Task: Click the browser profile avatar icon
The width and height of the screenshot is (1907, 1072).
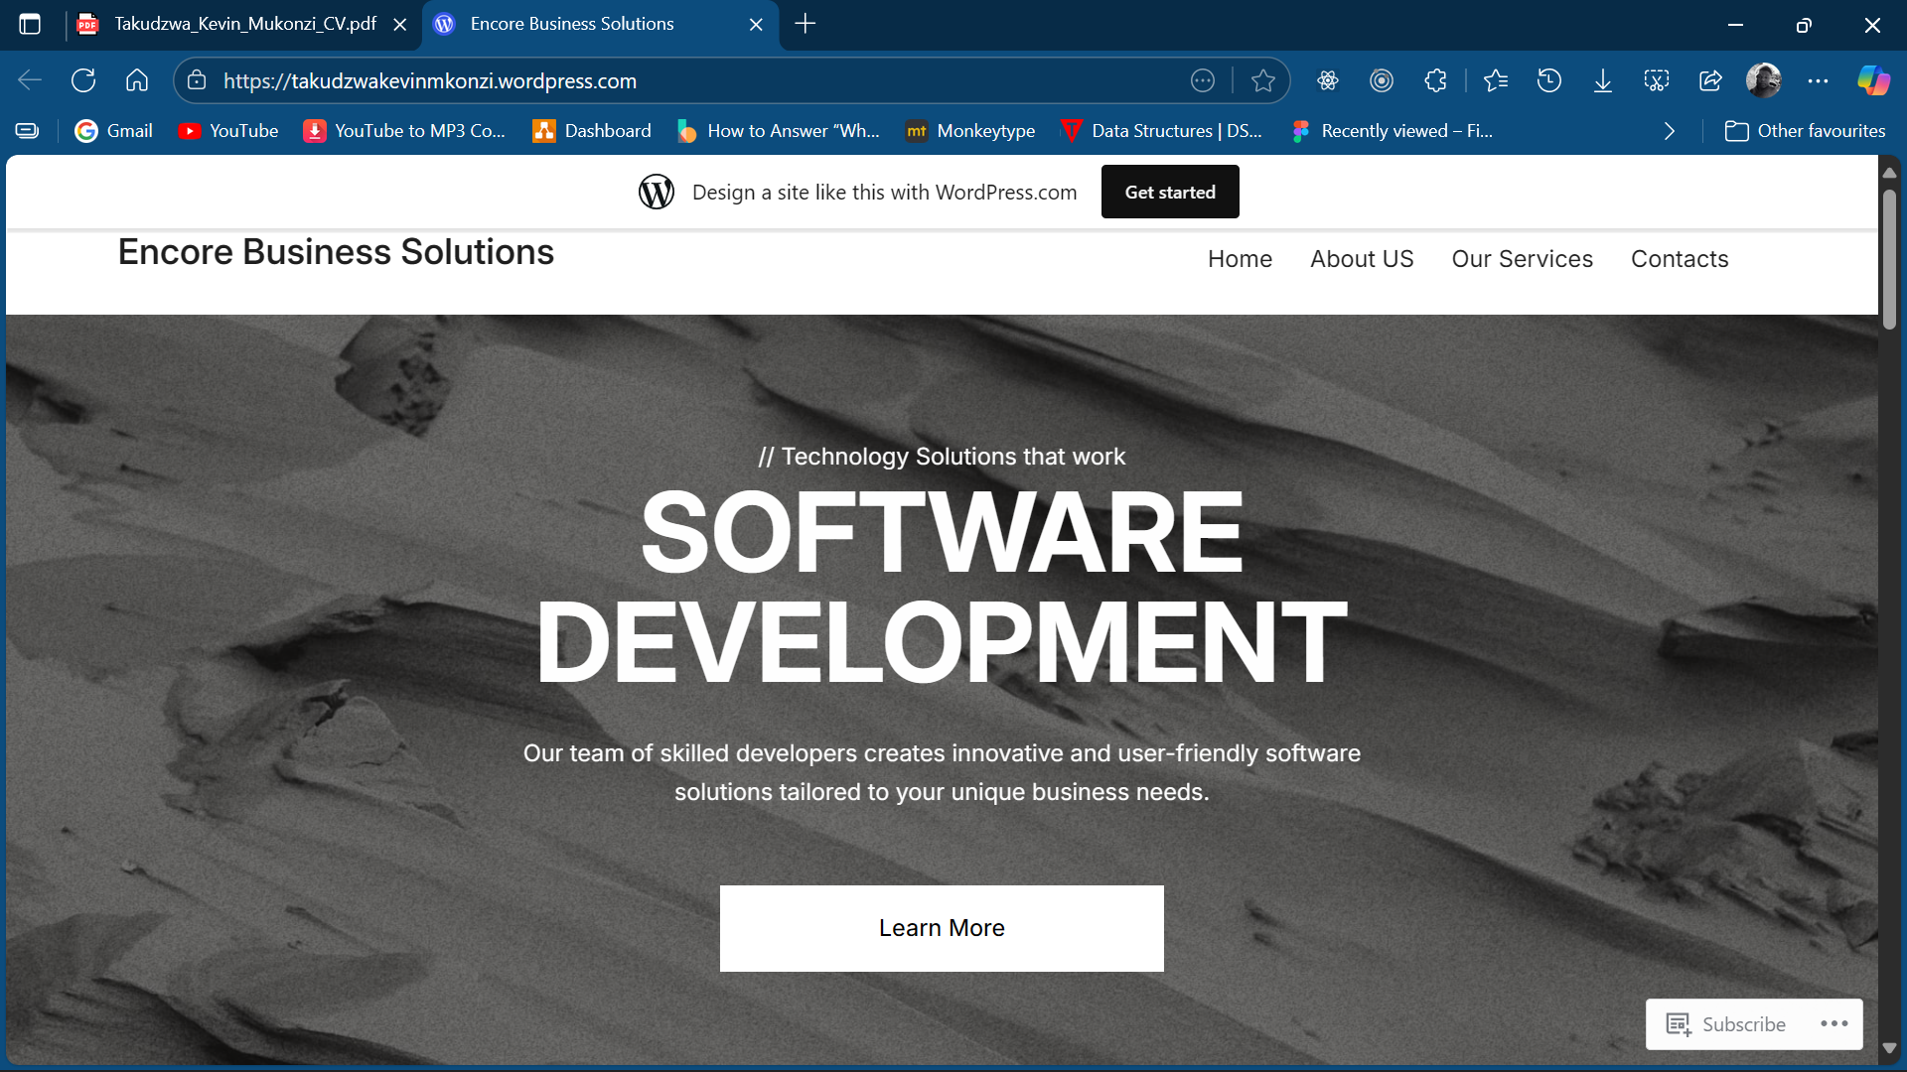Action: click(x=1765, y=80)
